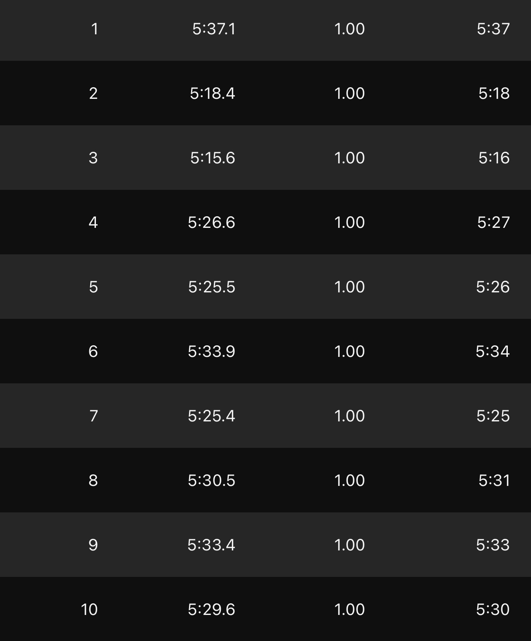Click lap 10 time 5:29.6
The image size is (531, 641).
212,610
